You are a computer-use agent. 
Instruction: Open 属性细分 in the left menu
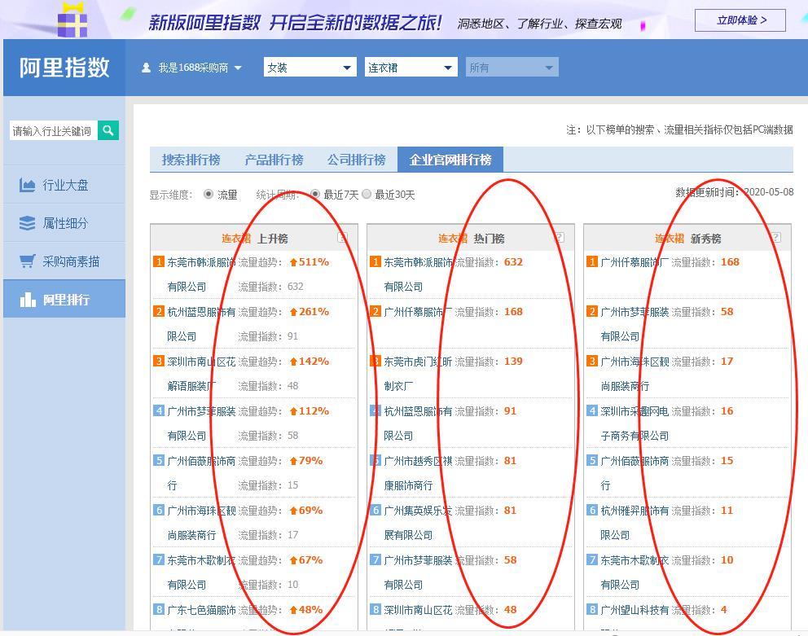point(64,223)
